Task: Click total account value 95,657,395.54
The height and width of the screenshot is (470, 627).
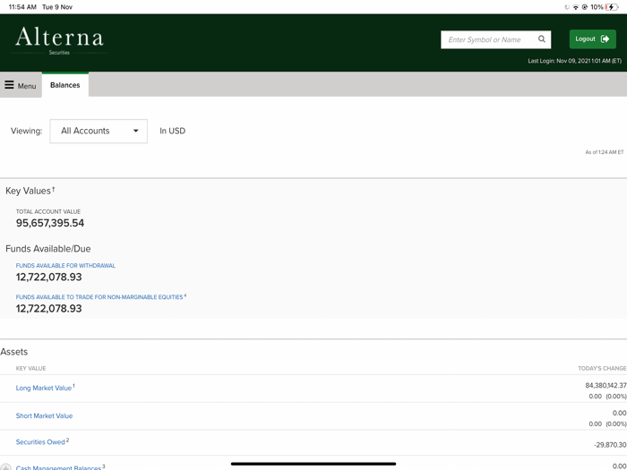Action: [50, 223]
